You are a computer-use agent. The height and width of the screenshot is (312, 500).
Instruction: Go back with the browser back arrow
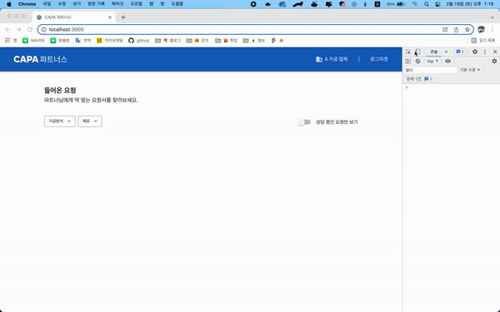7,29
